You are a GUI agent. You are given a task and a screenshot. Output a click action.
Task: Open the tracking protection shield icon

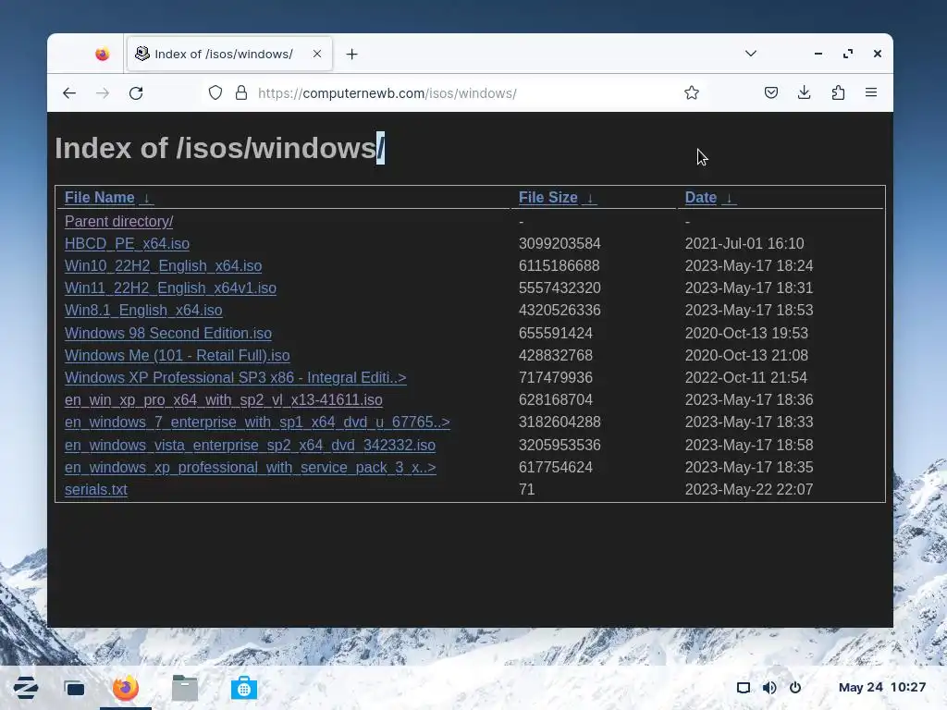tap(215, 93)
